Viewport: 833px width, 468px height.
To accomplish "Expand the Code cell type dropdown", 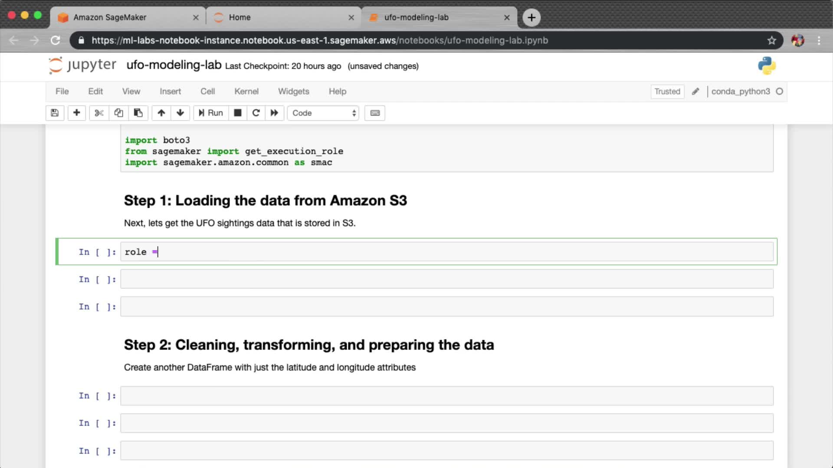I will (323, 113).
